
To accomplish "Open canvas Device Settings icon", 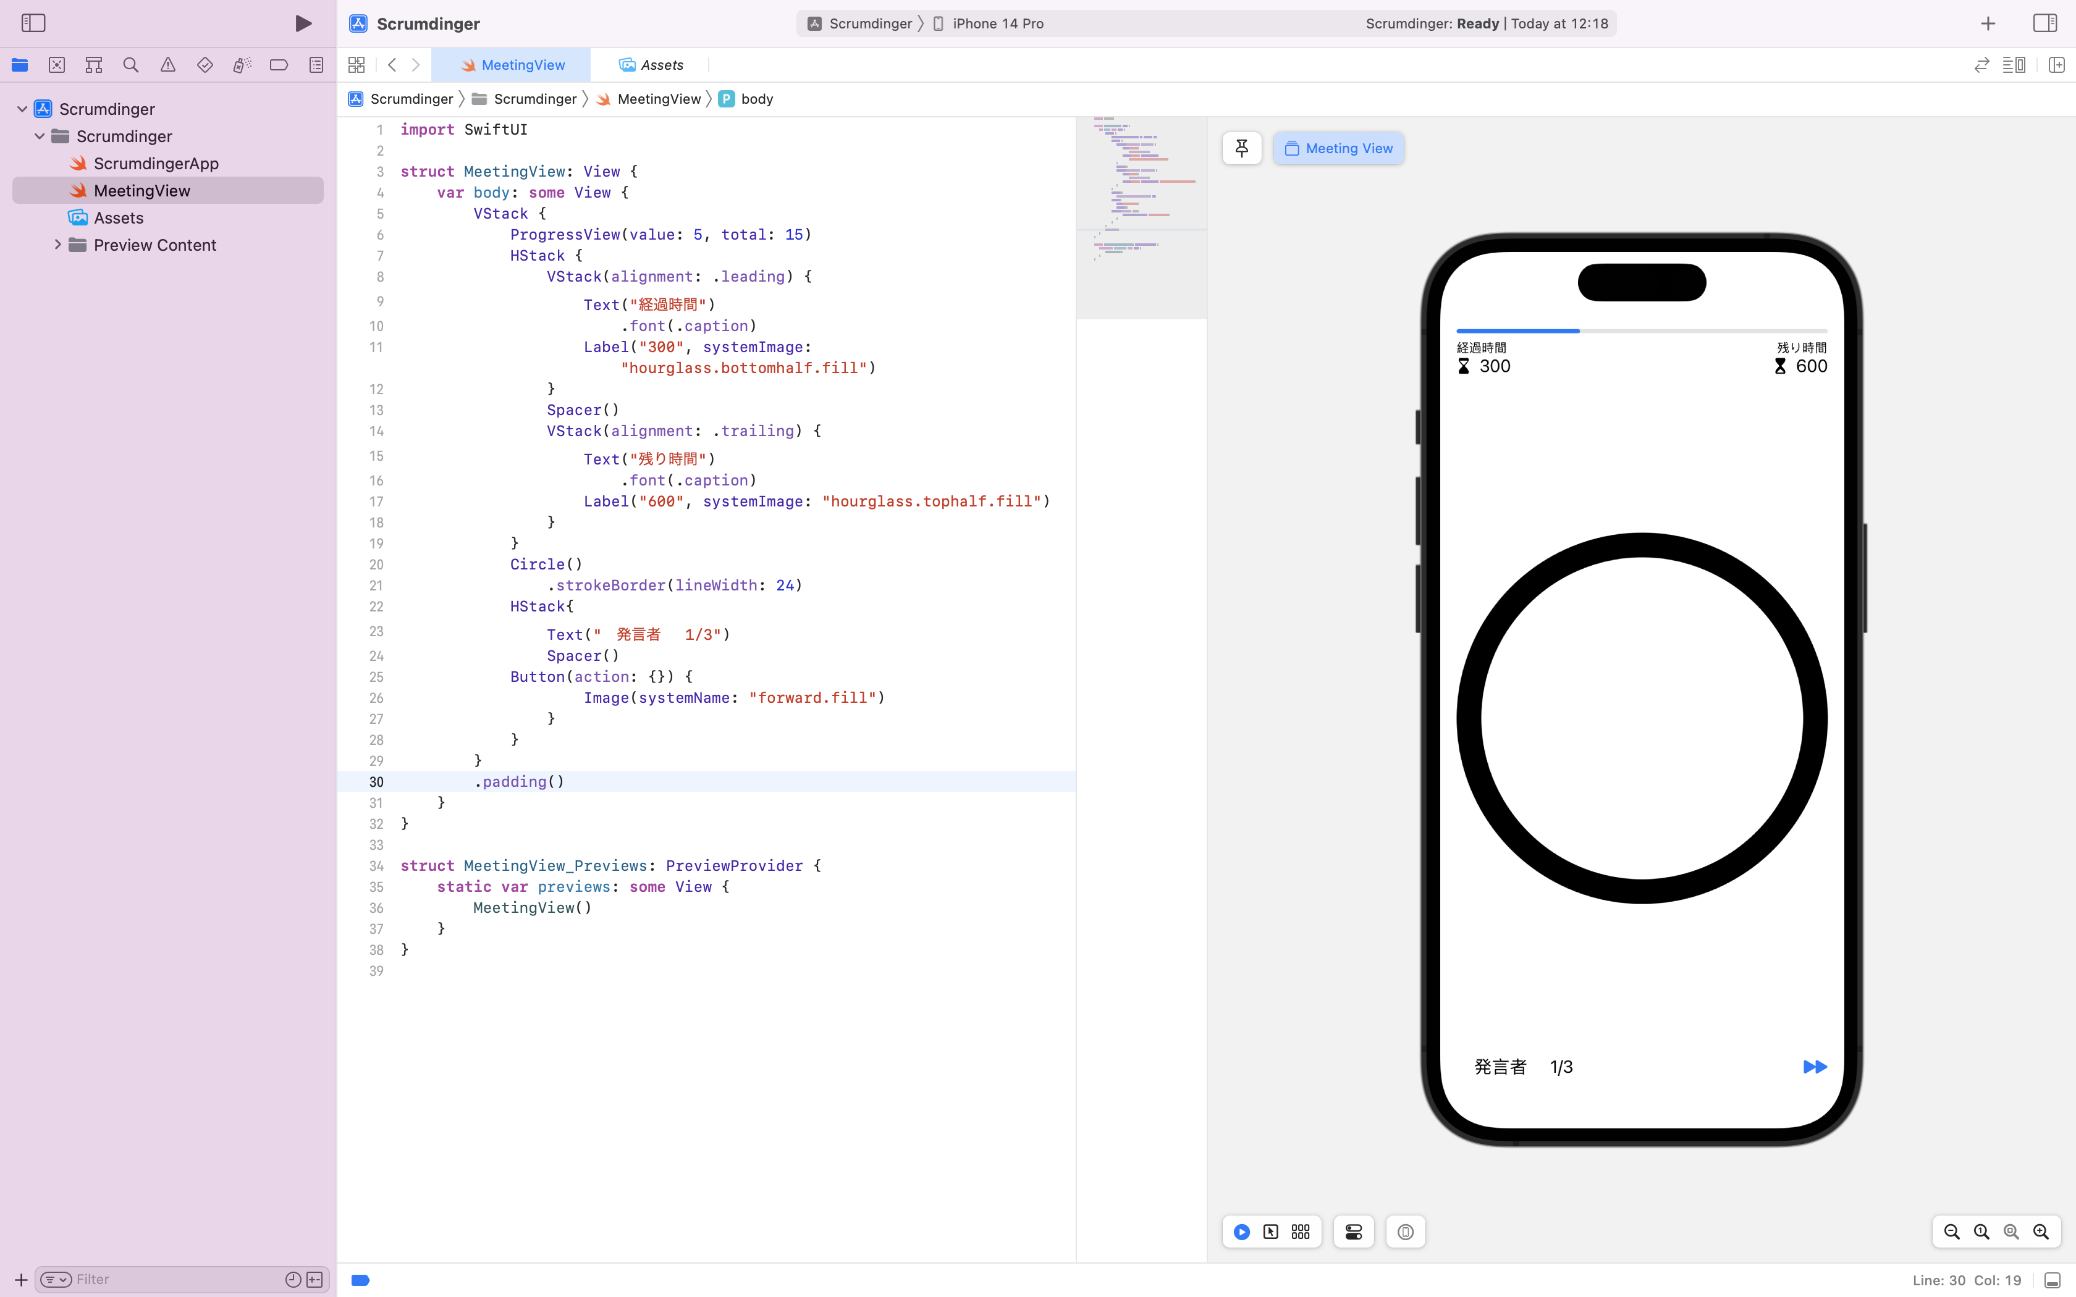I will coord(1354,1232).
